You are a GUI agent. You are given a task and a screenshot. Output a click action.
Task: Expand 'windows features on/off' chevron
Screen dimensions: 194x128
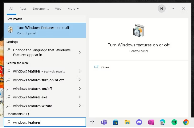tap(80, 89)
